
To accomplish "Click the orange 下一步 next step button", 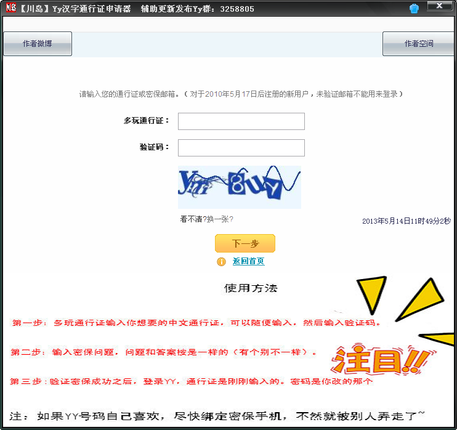I will [x=245, y=243].
